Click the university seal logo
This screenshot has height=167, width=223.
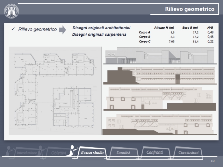11,11
